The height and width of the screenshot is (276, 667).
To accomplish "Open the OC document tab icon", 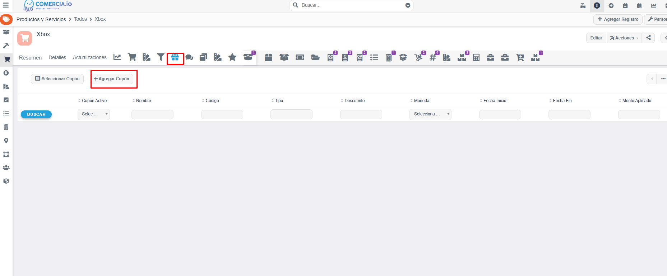I will 331,57.
